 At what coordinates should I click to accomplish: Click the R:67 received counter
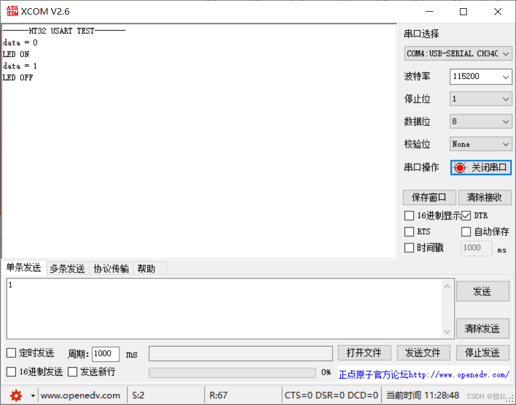click(x=218, y=396)
